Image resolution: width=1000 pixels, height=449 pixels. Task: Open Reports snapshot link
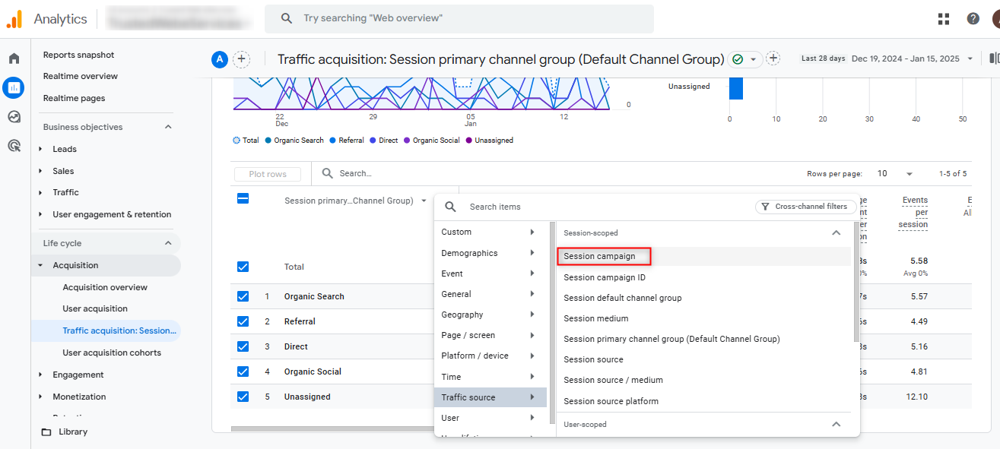(78, 55)
